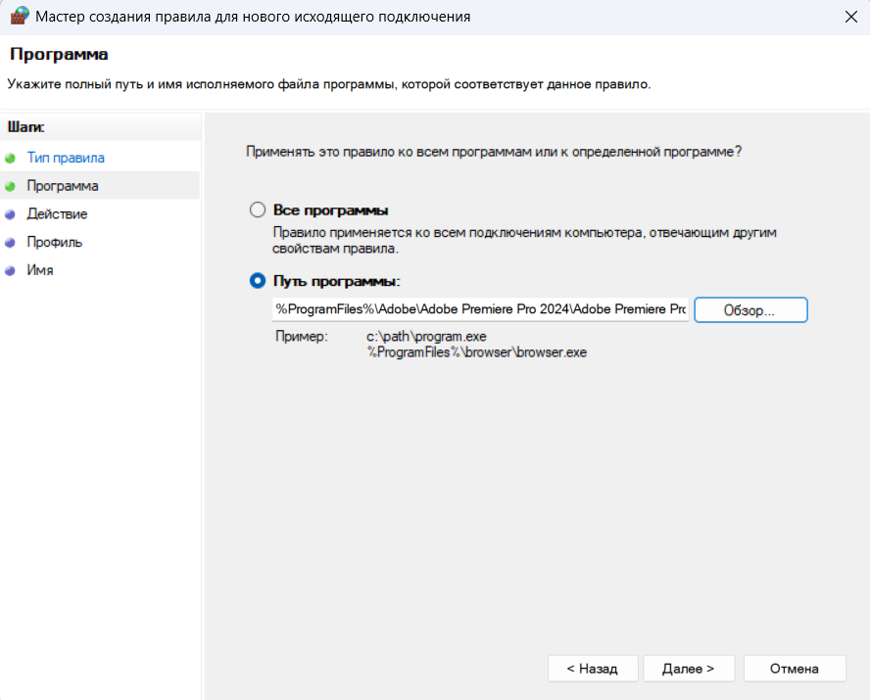
Task: Click into the program path text field
Action: point(480,310)
